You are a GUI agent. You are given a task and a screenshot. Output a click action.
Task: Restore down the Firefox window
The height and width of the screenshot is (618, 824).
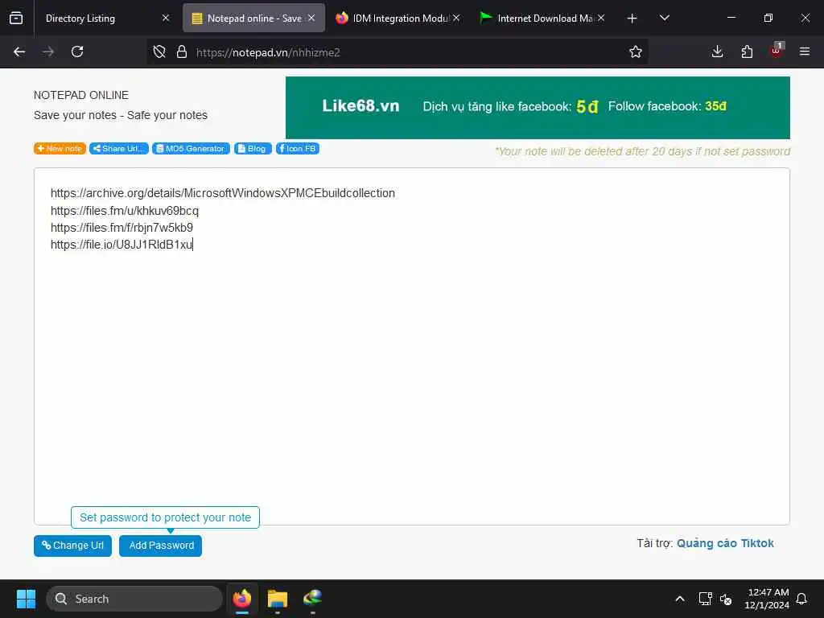coord(768,18)
